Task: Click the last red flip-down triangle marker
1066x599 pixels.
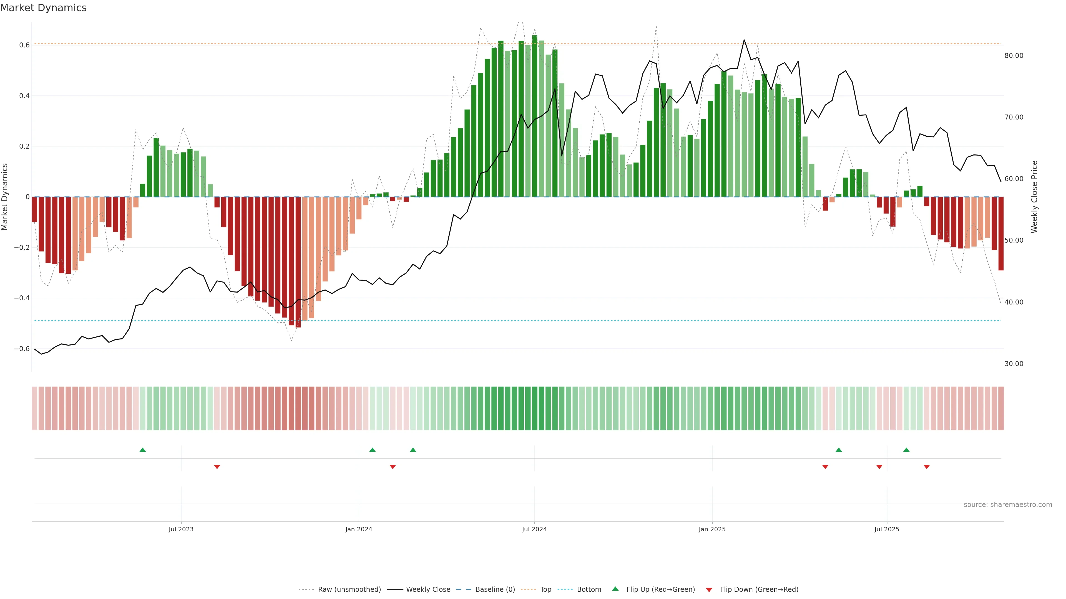Action: [x=927, y=467]
